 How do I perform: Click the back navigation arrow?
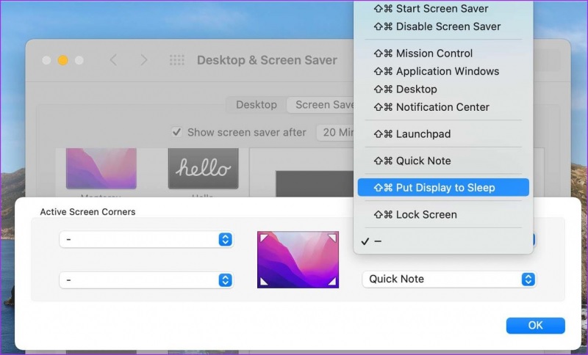[x=113, y=60]
